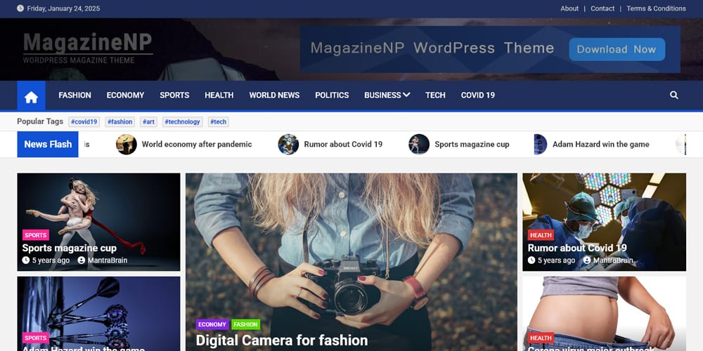Click World economy ticker thumbnail

[127, 144]
